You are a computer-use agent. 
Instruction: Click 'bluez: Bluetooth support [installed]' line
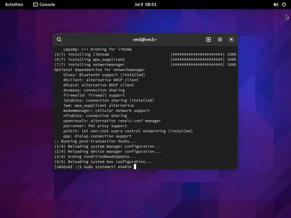point(104,75)
